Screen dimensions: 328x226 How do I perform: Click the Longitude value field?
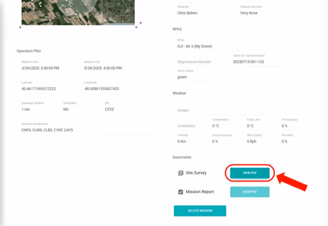click(x=107, y=89)
